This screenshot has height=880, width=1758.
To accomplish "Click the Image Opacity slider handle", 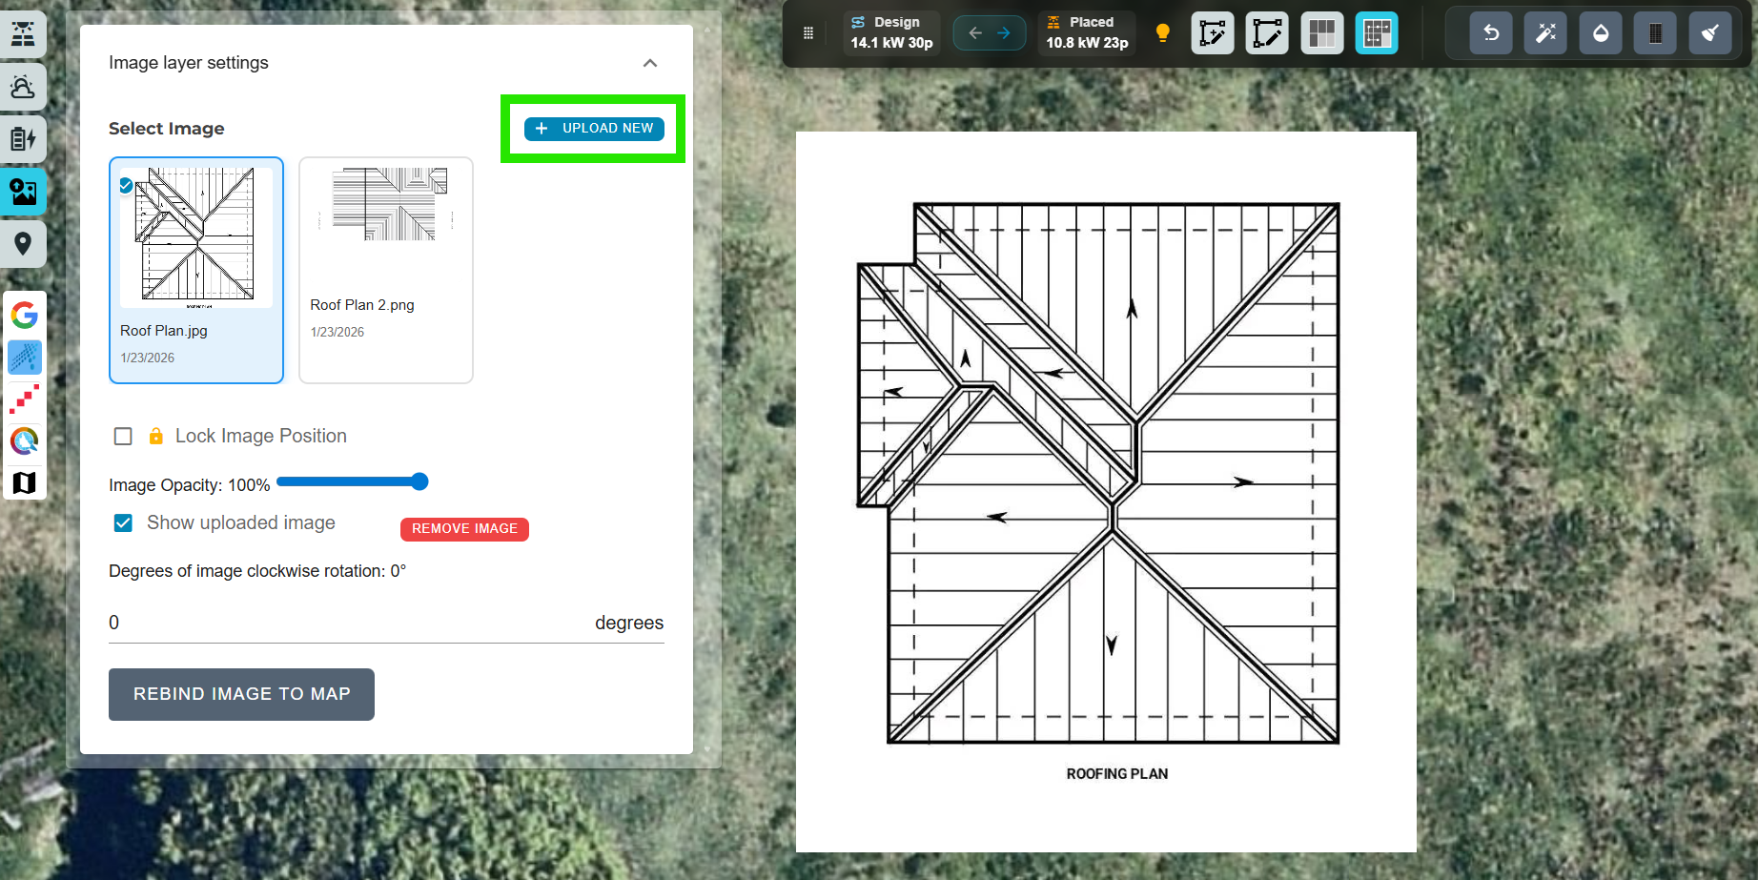I will tap(419, 482).
